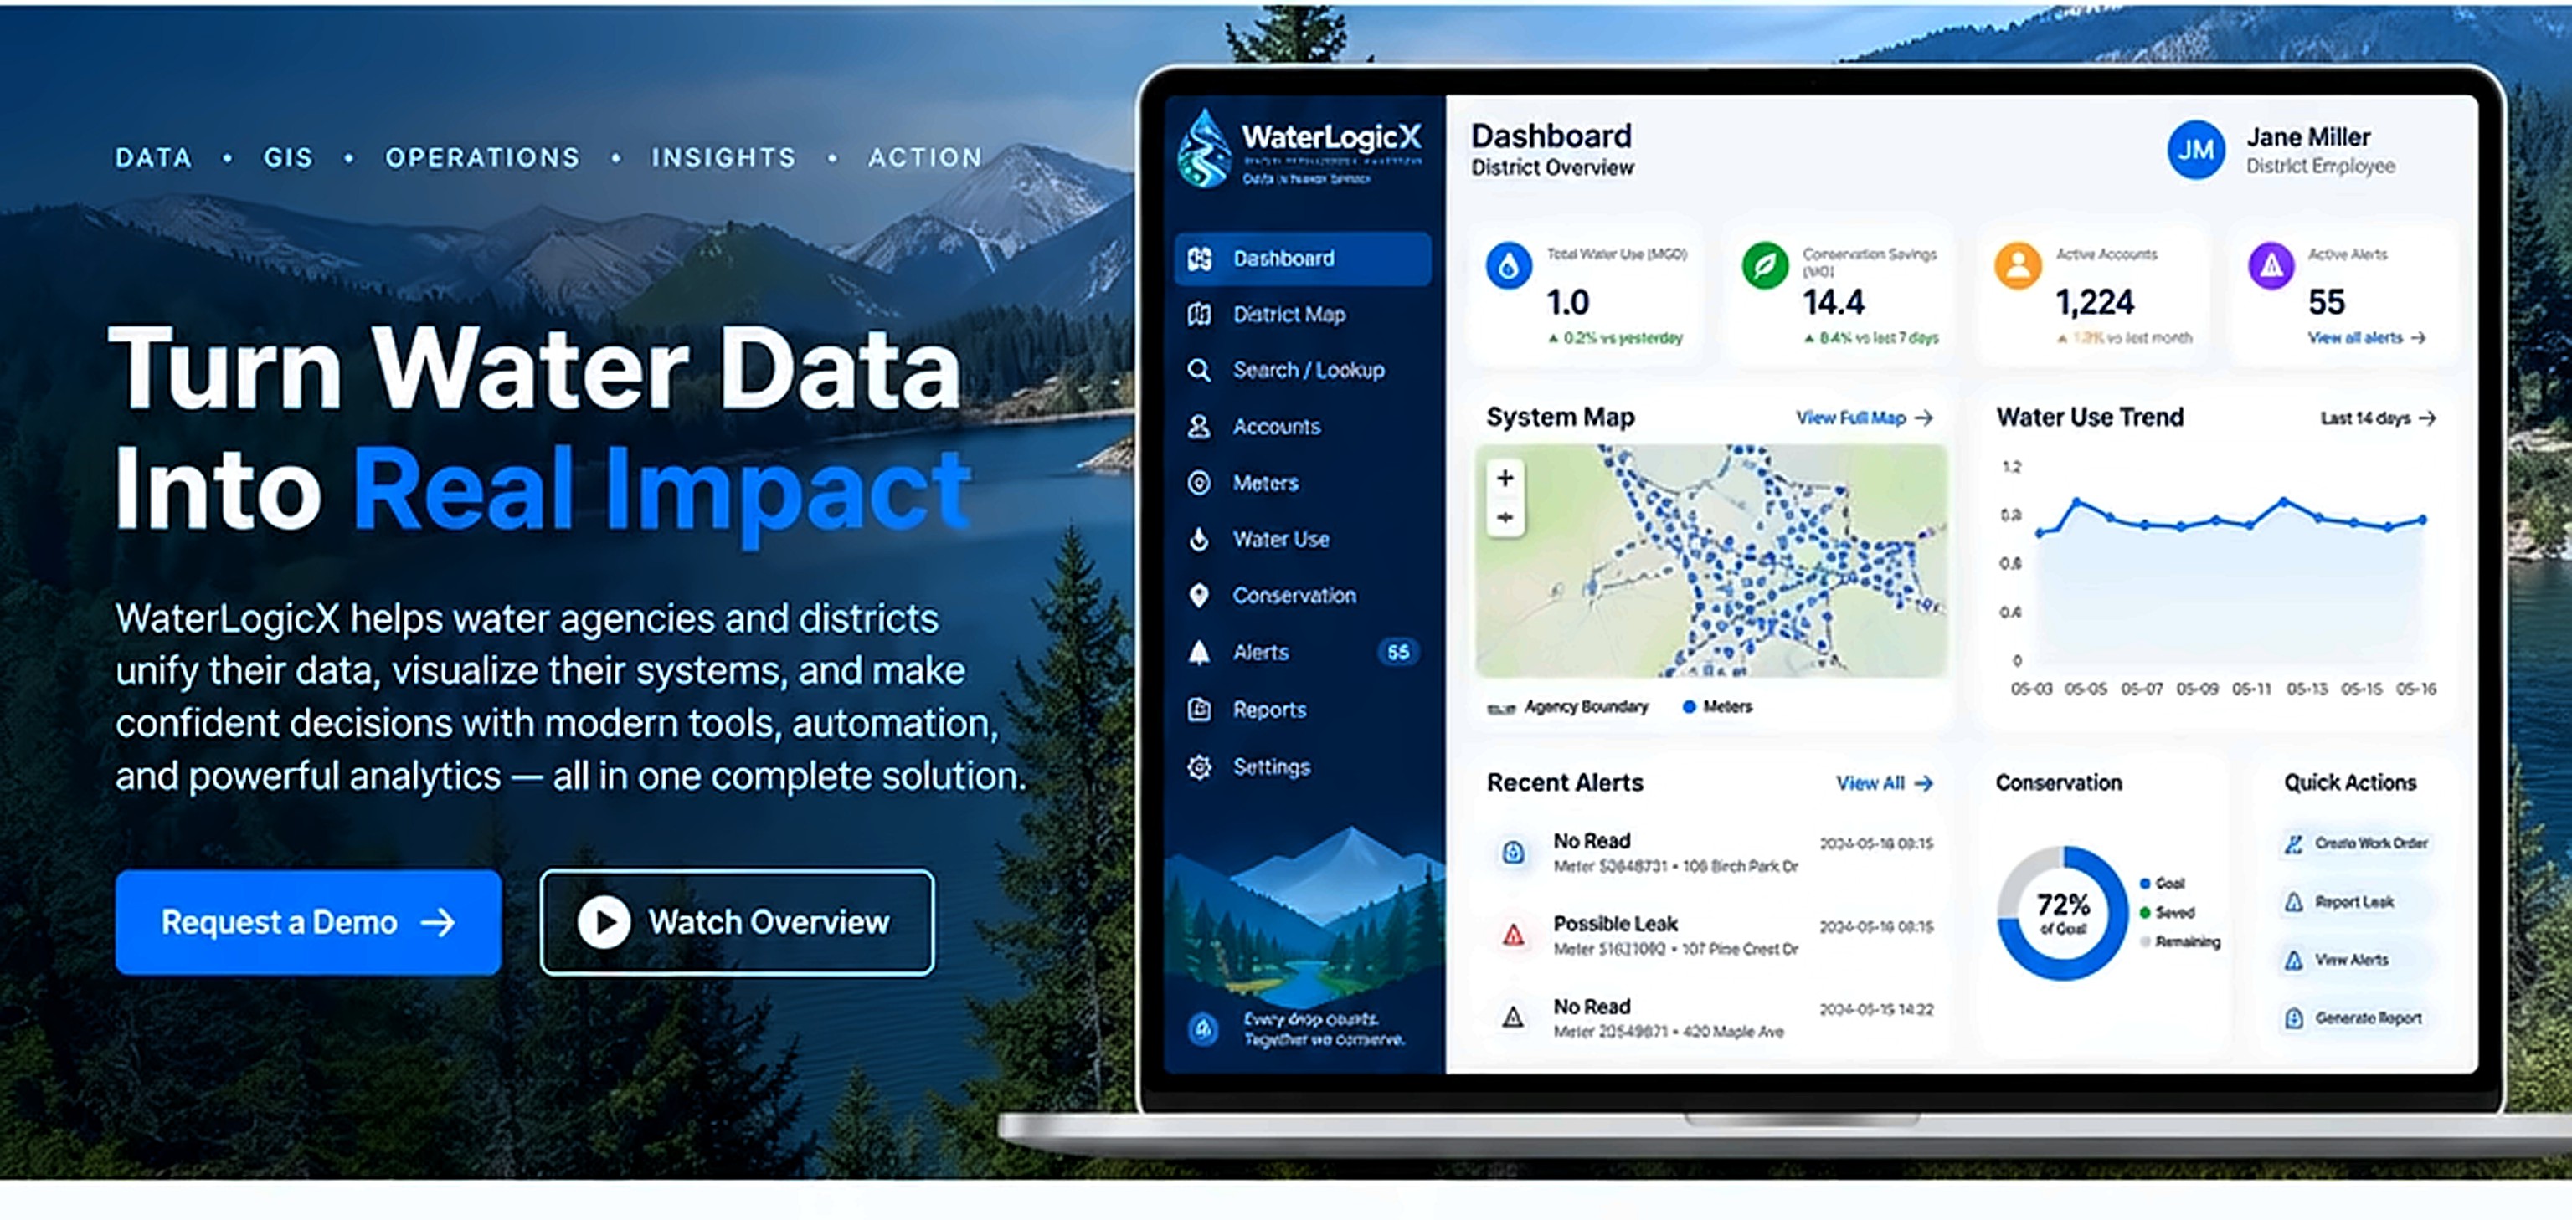Viewport: 2572px width, 1220px height.
Task: Click the Search magnifier icon in sidebar
Action: [x=1199, y=370]
